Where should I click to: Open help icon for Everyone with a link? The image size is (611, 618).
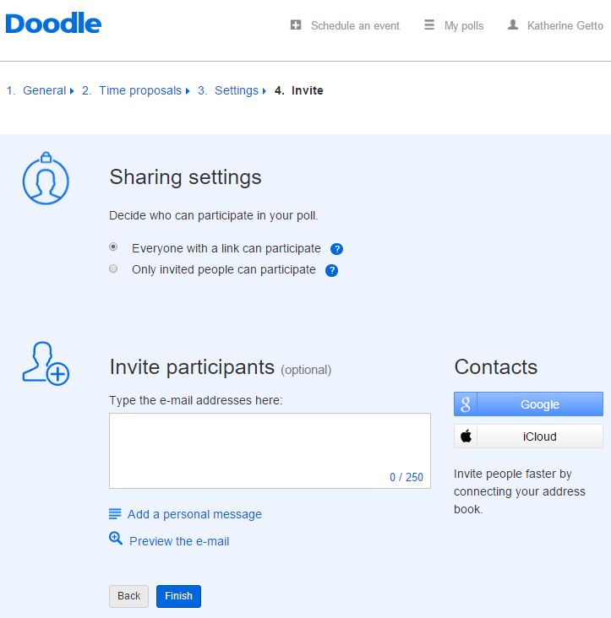[x=336, y=249]
